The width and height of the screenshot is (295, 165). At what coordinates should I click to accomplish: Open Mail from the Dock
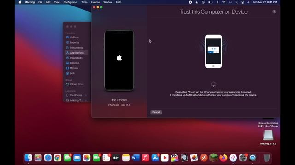tap(77, 158)
